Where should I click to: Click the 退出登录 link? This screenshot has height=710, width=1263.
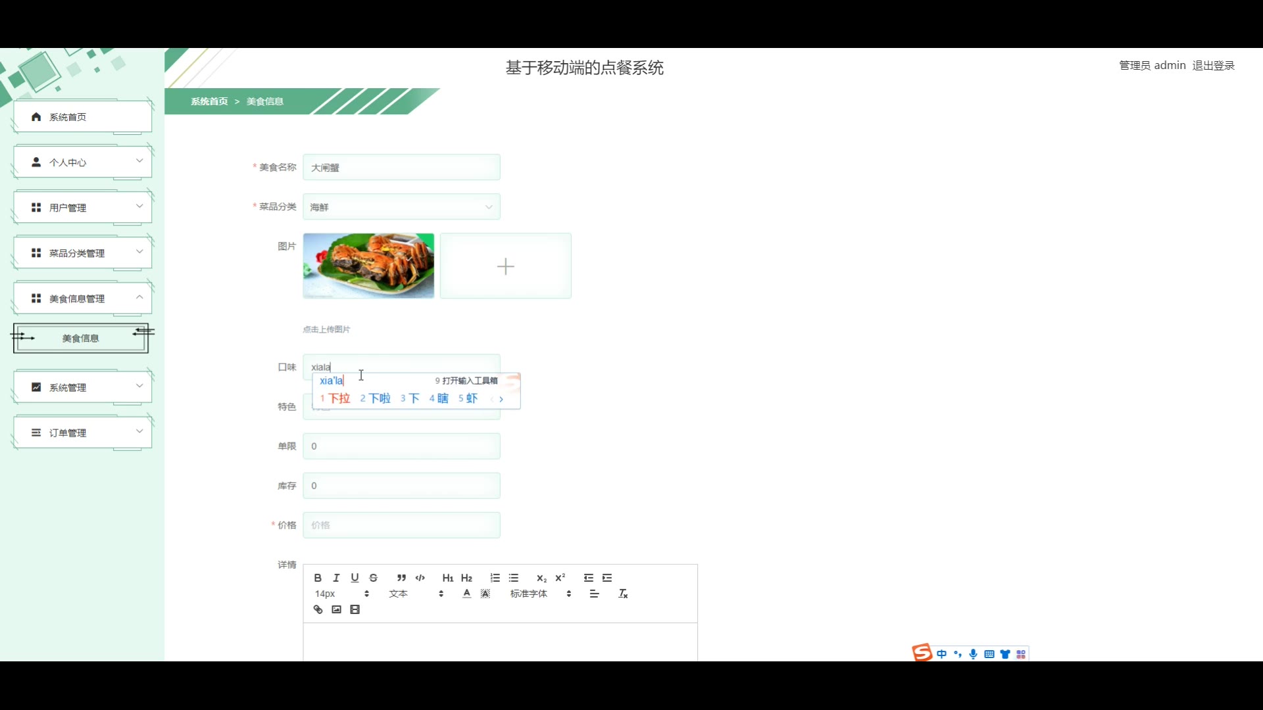click(1213, 66)
